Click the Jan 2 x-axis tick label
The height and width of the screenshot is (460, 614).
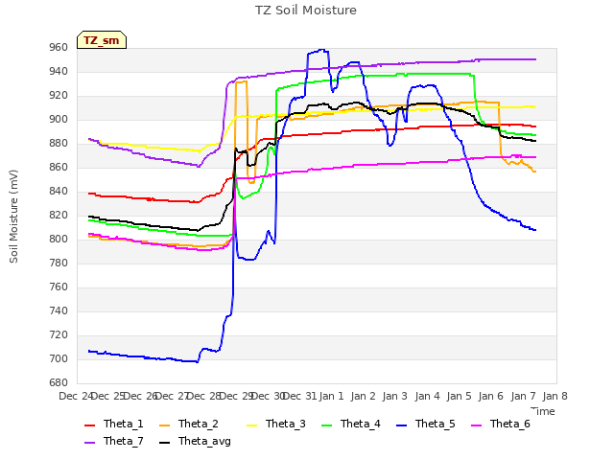(x=364, y=396)
